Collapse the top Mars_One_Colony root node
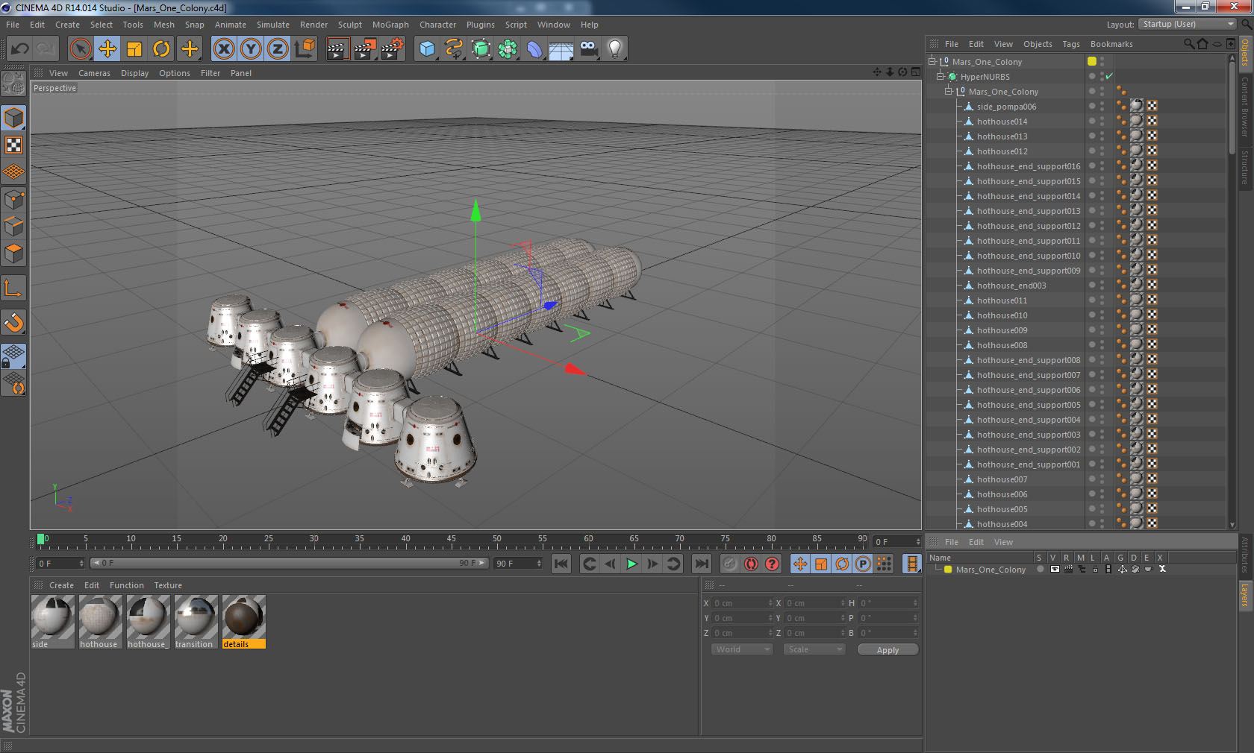The width and height of the screenshot is (1254, 753). (x=932, y=61)
